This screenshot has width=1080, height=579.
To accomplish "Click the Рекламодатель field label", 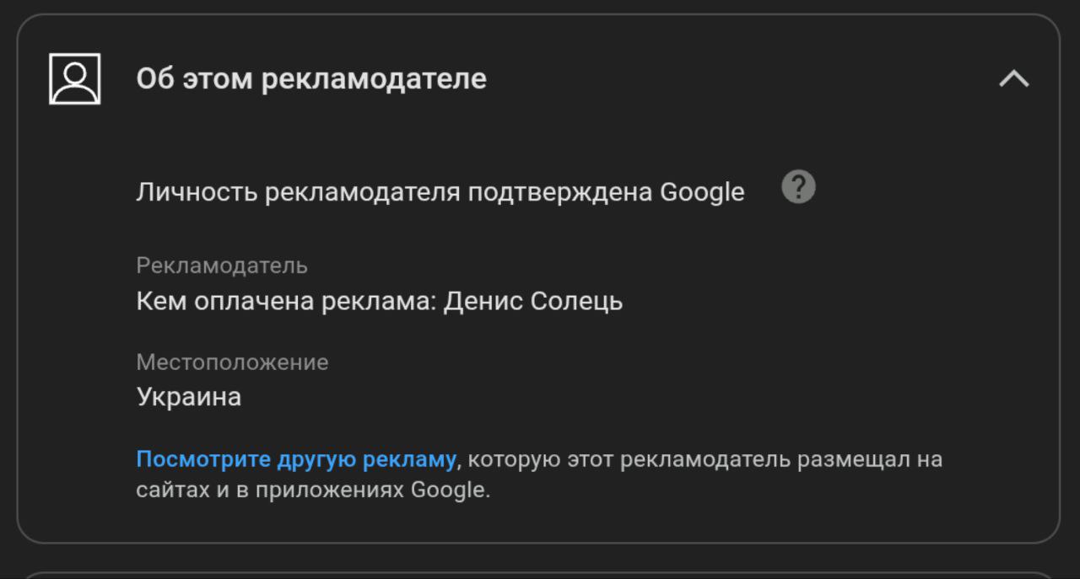I will [x=222, y=265].
